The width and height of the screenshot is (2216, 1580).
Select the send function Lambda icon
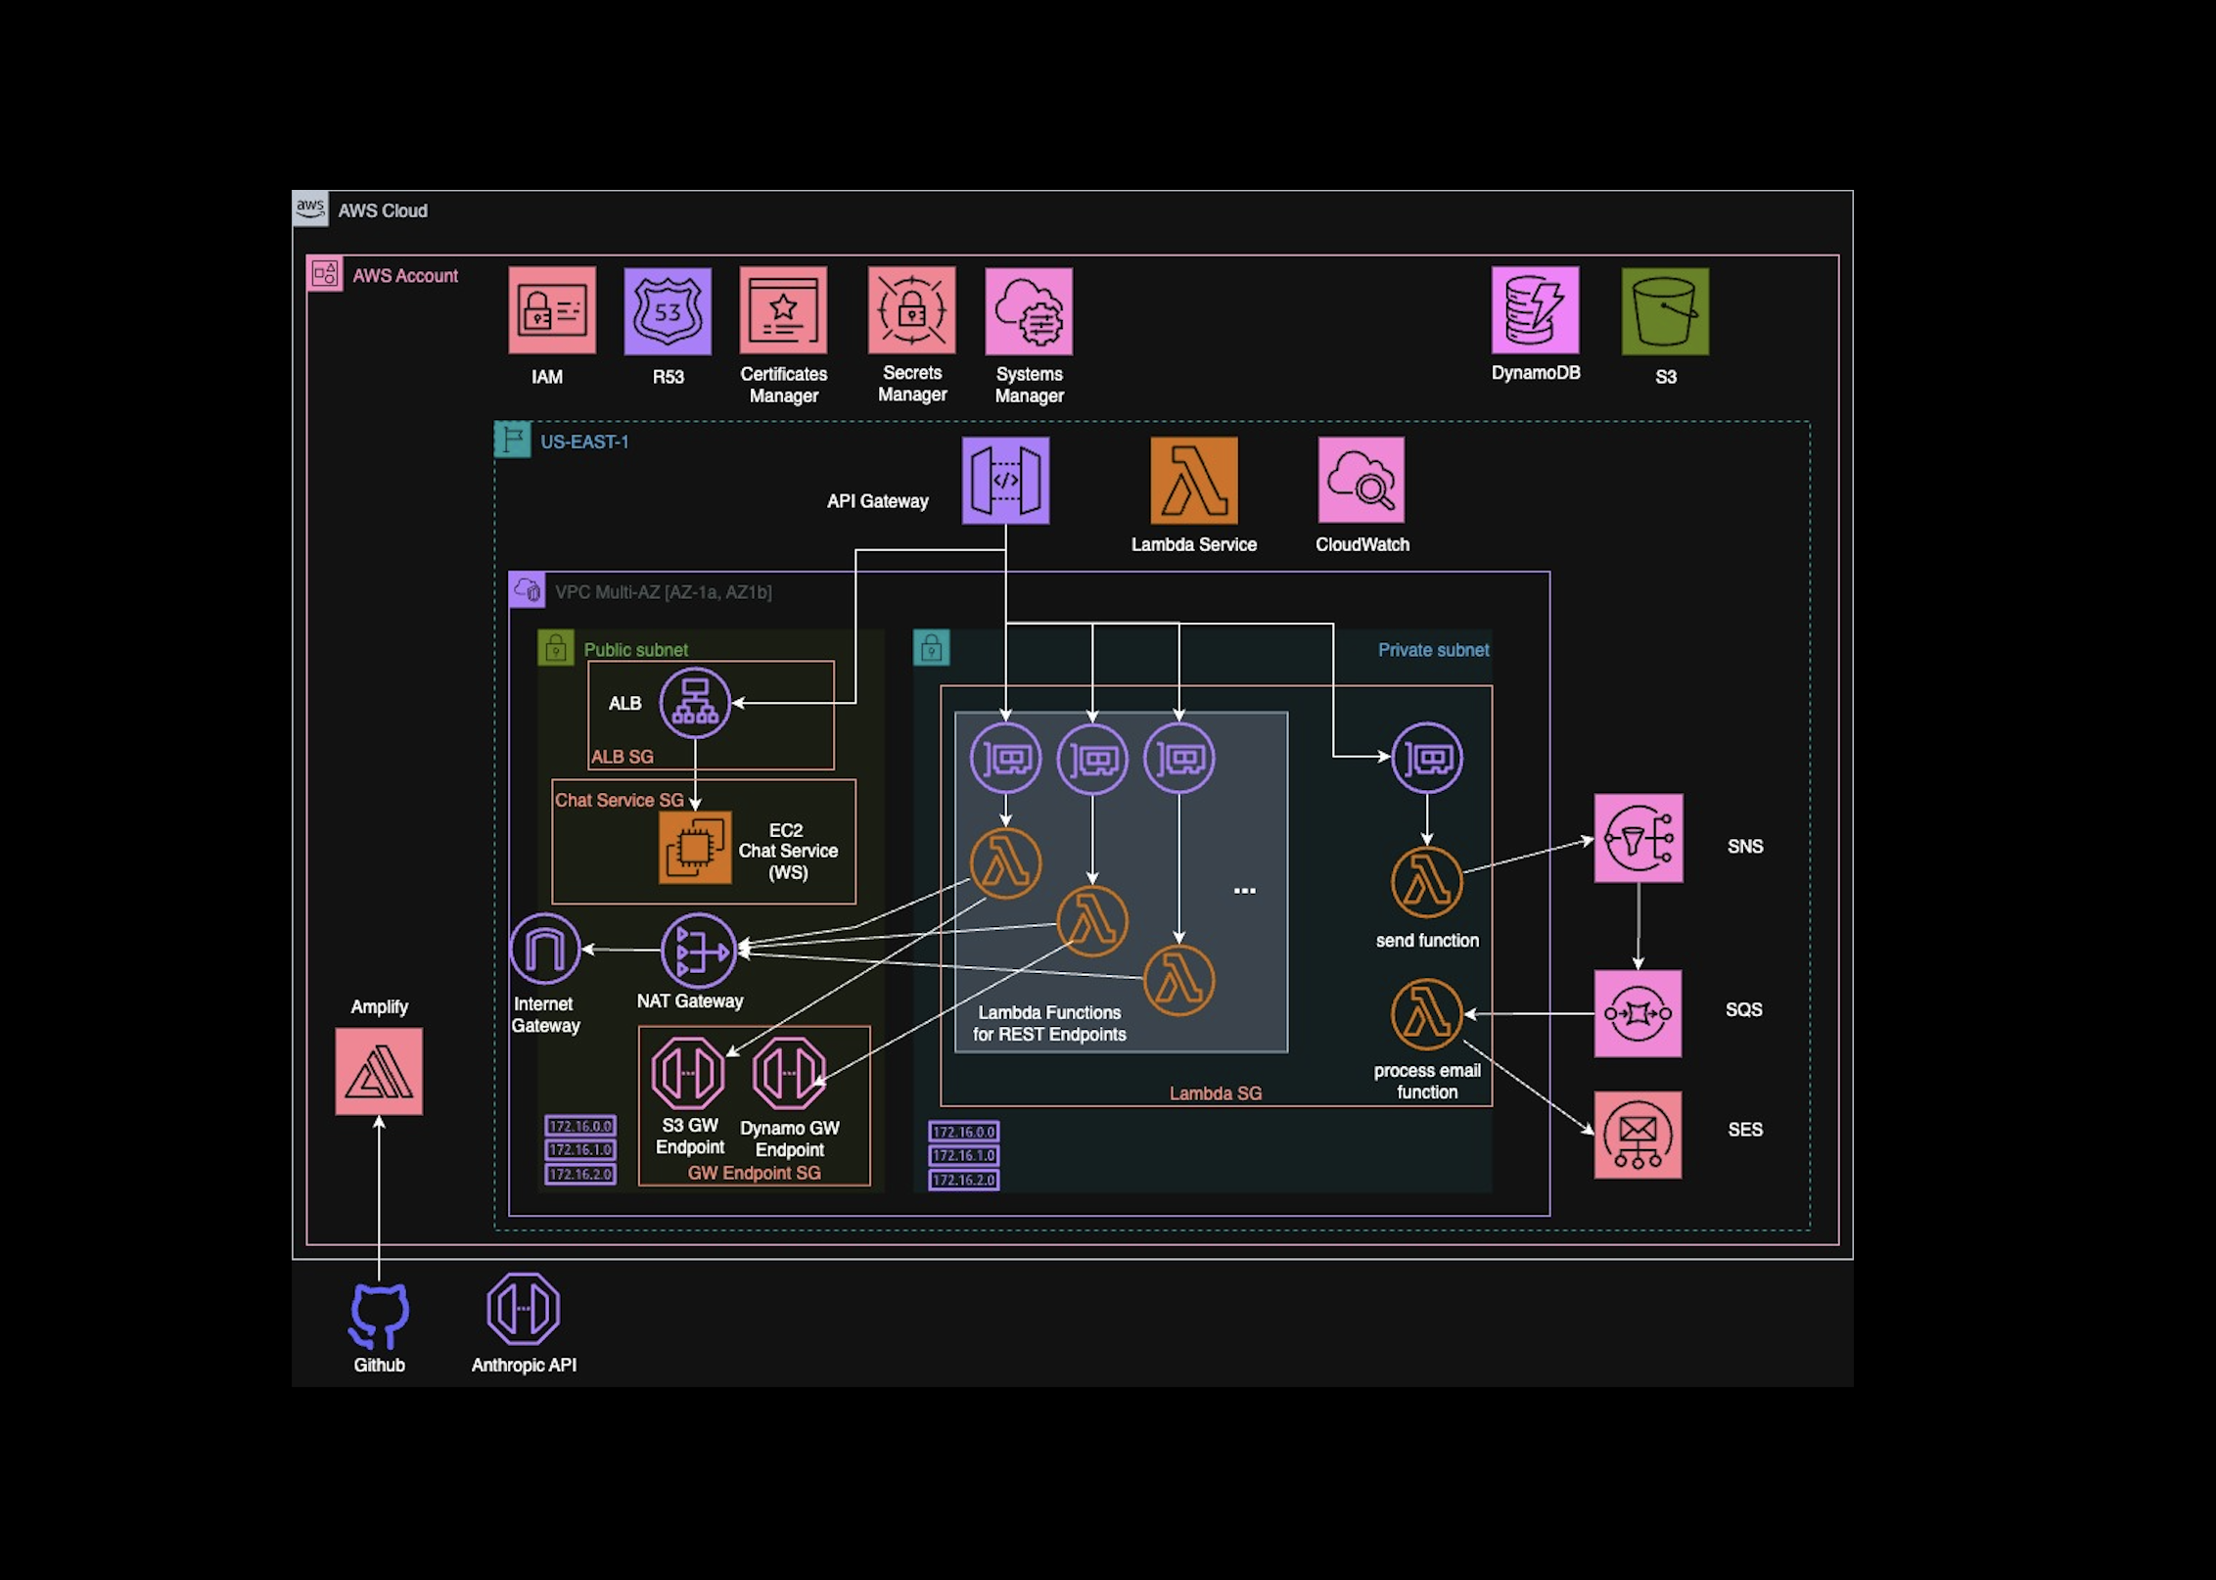coord(1426,881)
